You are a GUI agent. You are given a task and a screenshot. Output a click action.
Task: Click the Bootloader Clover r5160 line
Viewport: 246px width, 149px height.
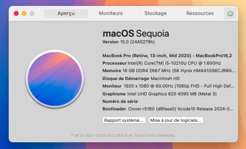[x=168, y=109]
